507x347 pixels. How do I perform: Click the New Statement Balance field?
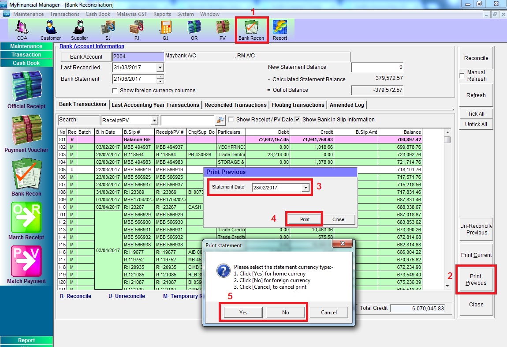pos(377,68)
